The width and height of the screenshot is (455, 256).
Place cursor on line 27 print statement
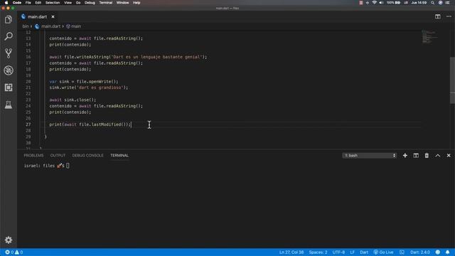point(90,124)
